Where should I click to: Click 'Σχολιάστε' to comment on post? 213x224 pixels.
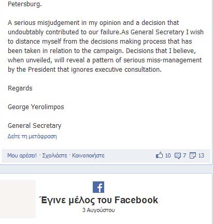54,155
